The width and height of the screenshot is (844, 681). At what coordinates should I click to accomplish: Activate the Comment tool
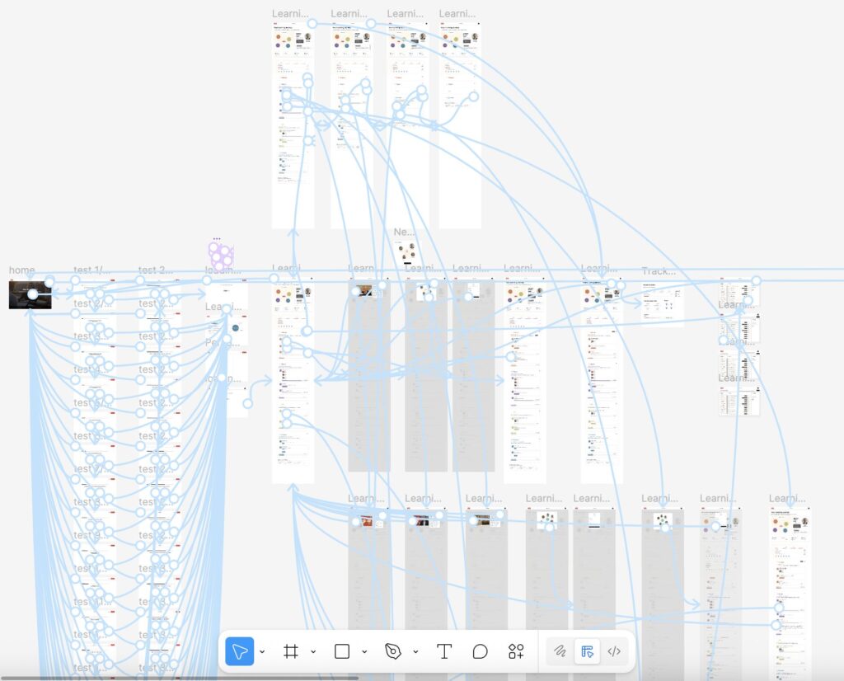(480, 651)
